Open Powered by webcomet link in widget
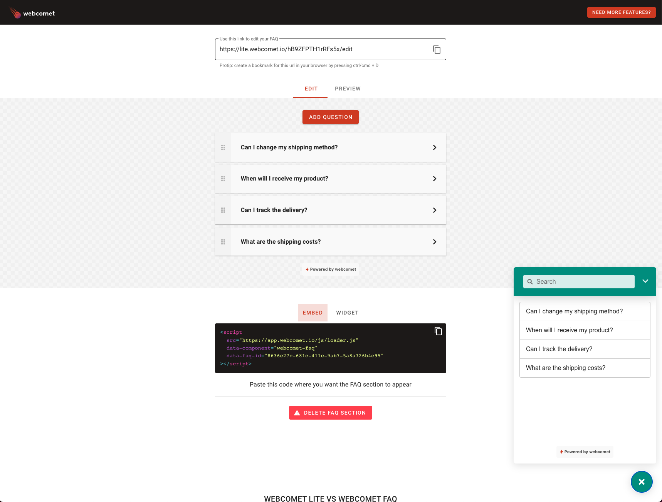 (x=585, y=452)
